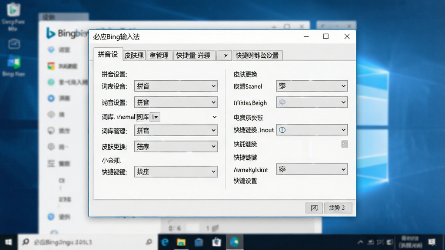Viewport: 445px width, 250px height.
Task: Open the volume icon in the system tray
Action: [x=380, y=242]
